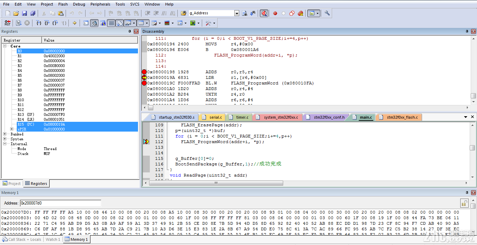Image resolution: width=477 pixels, height=245 pixels.
Task: Toggle the Memory 1 lock icon
Action: pos(464,203)
